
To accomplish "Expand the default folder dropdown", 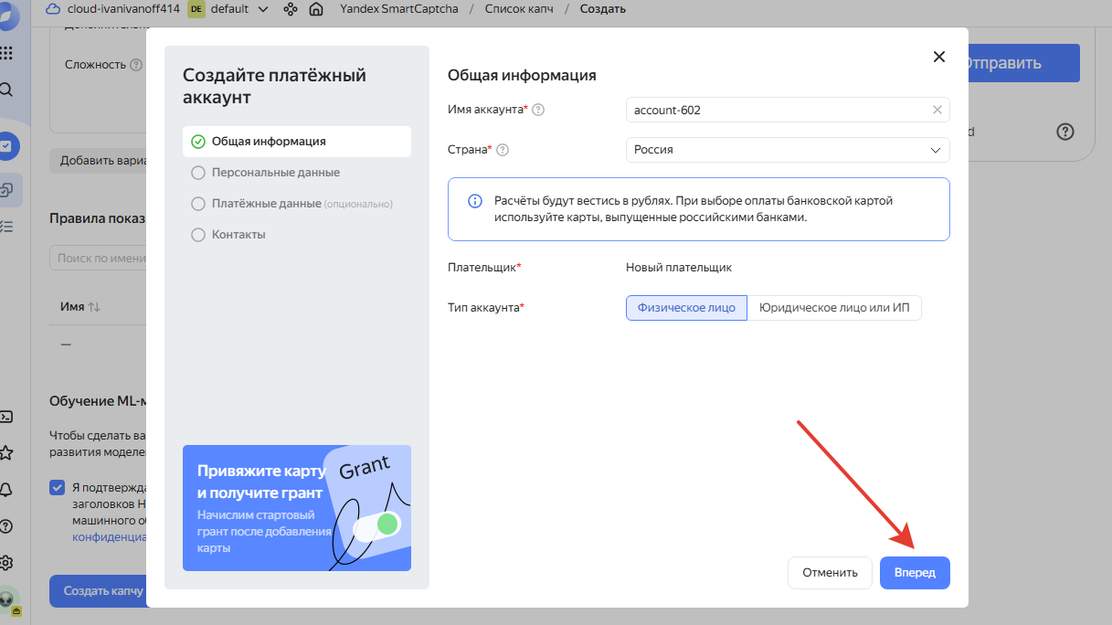I will (x=263, y=9).
